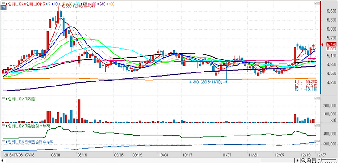Click the bar-spacing adjust icon near zoom

(x=314, y=160)
